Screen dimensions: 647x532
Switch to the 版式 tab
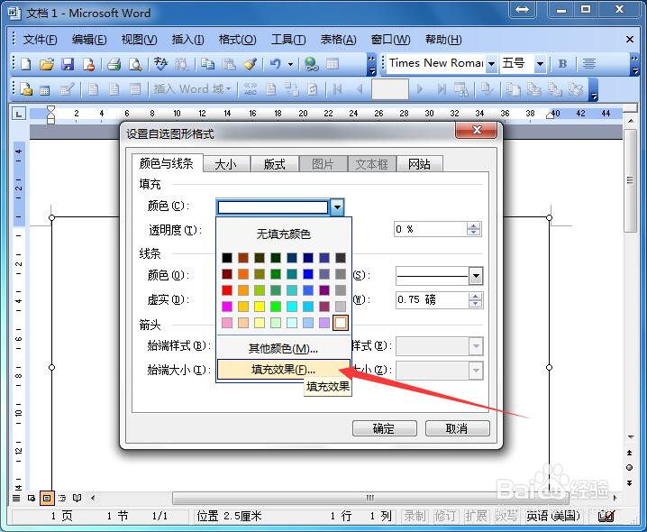275,164
